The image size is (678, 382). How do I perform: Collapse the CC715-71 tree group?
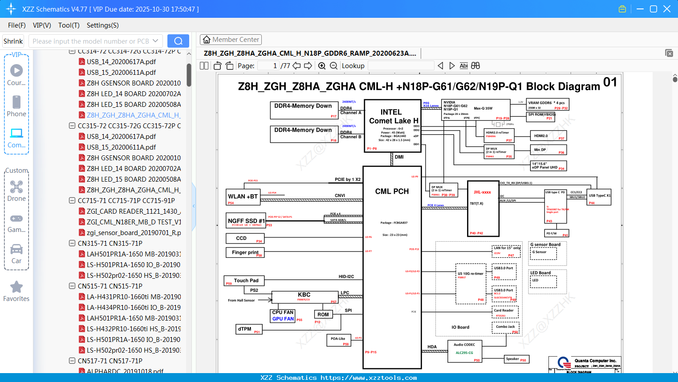tap(72, 200)
